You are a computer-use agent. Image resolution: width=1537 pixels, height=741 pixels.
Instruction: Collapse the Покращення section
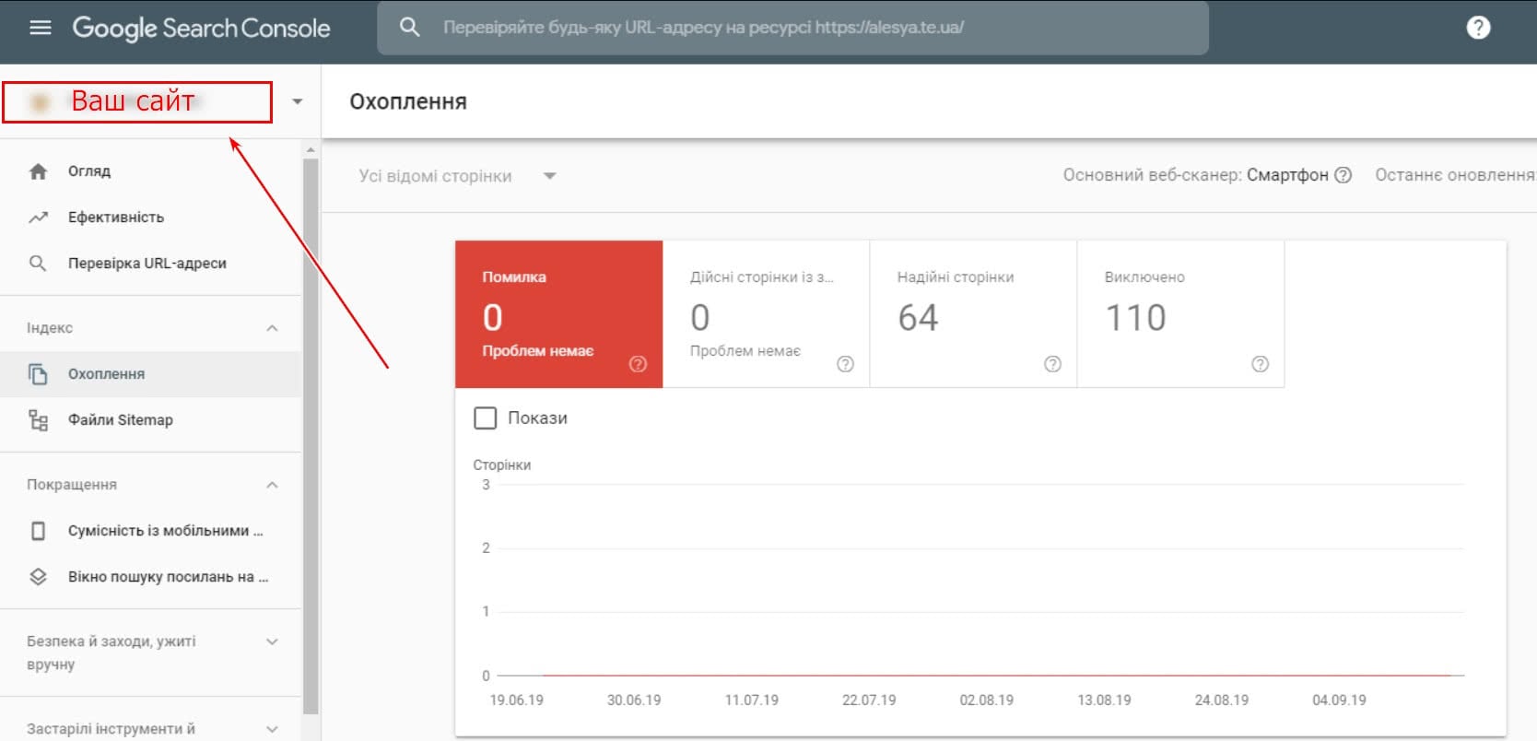click(272, 485)
